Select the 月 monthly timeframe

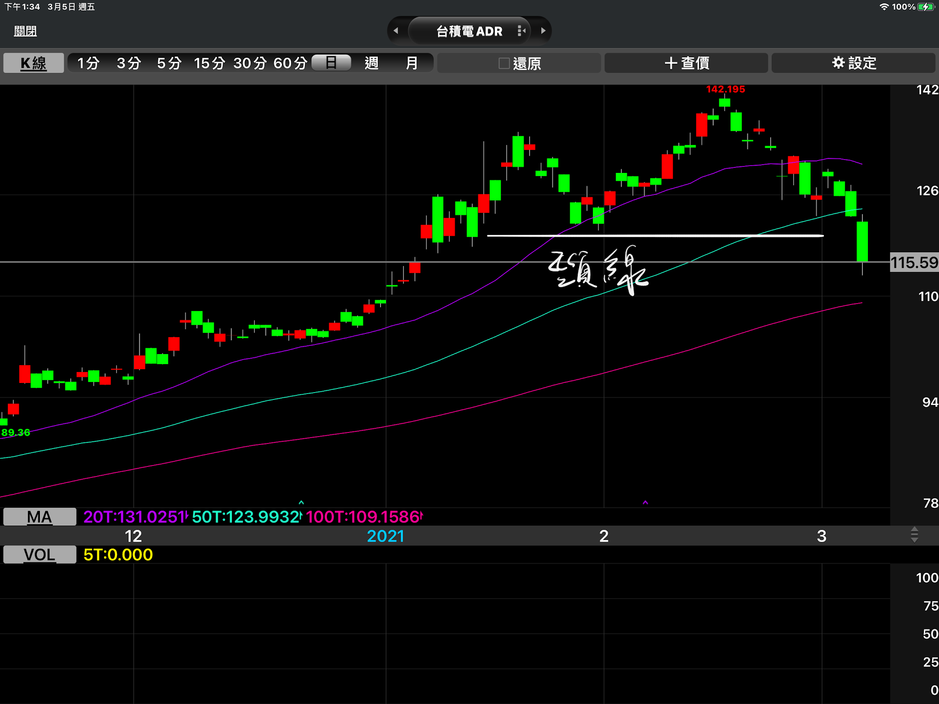click(x=412, y=63)
